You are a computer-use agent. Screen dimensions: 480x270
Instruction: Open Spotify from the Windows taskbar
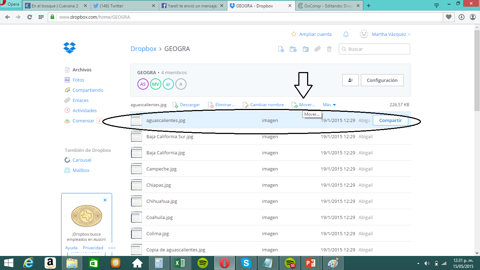pos(202,263)
